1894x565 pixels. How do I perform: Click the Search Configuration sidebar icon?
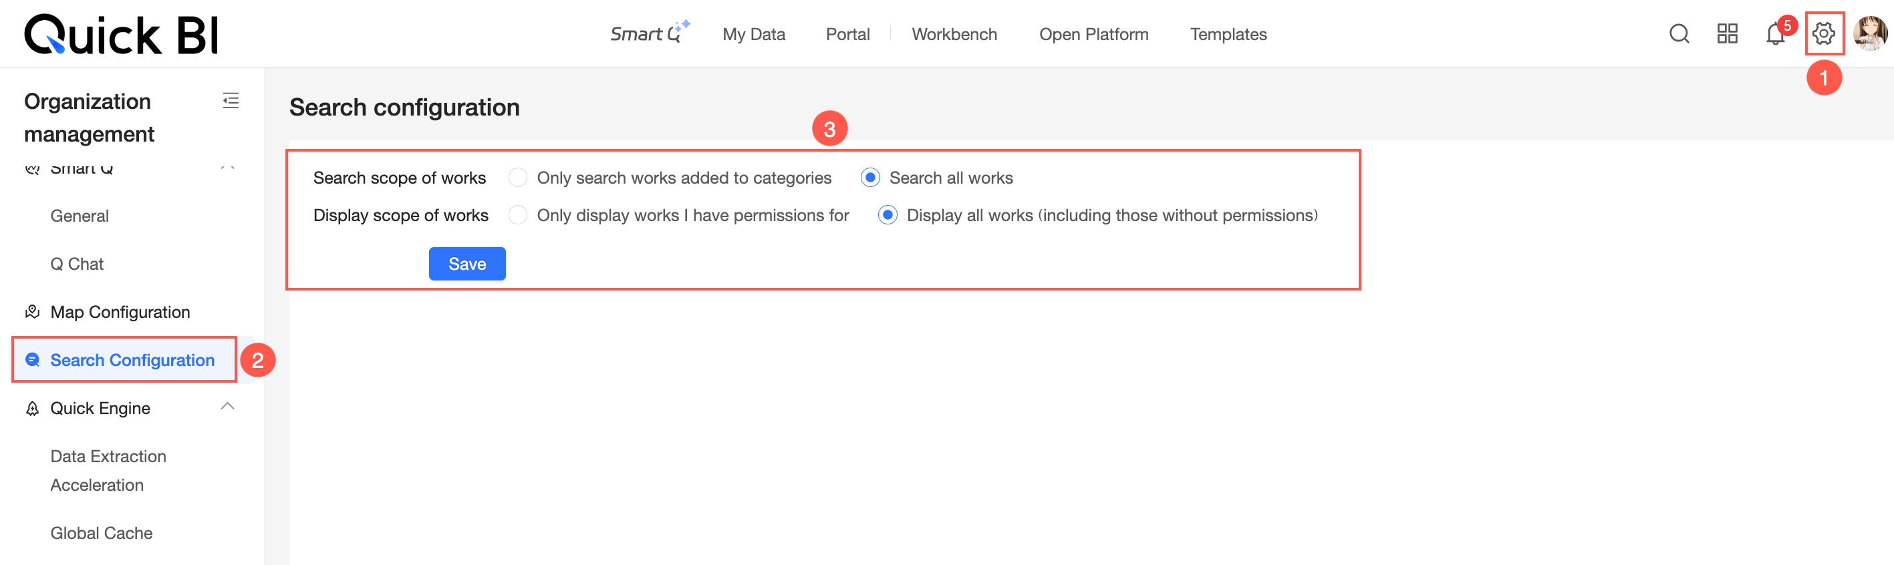click(x=32, y=360)
